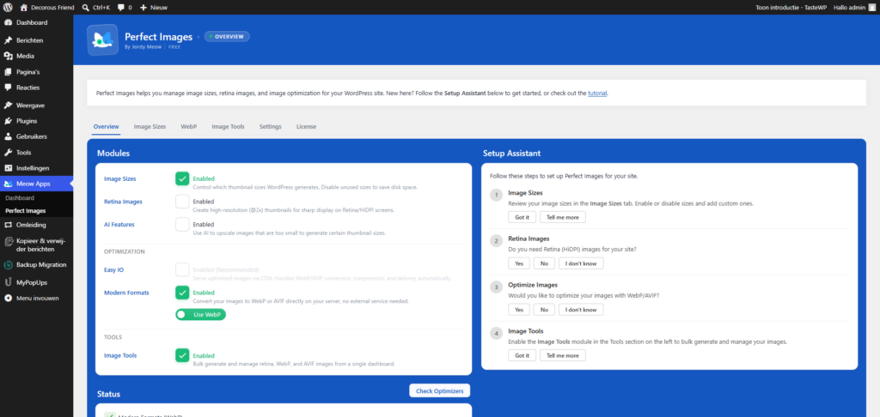Image resolution: width=880 pixels, height=417 pixels.
Task: Click the Meow Apps cat icon
Action: pyautogui.click(x=8, y=184)
